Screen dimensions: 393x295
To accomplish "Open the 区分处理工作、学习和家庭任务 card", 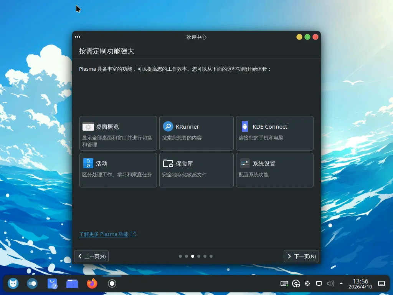I will 118,170.
